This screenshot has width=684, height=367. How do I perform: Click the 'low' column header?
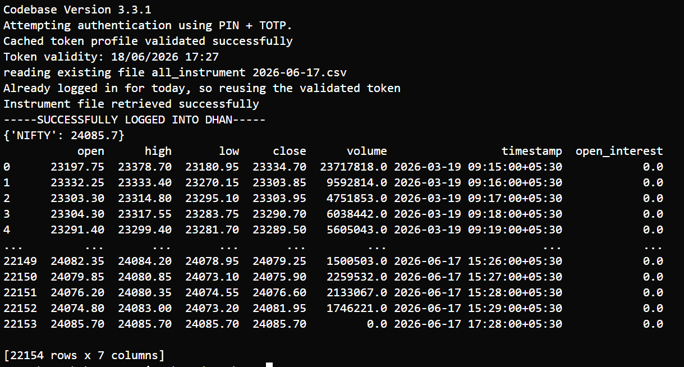tap(229, 151)
